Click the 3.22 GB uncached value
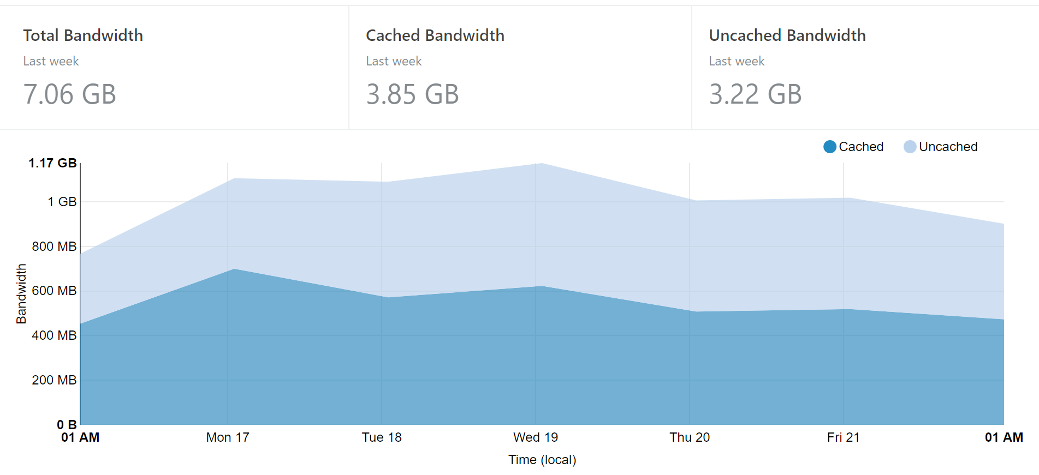 coord(755,94)
